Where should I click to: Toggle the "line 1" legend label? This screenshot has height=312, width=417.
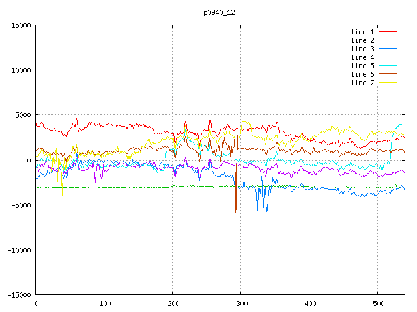pyautogui.click(x=363, y=32)
